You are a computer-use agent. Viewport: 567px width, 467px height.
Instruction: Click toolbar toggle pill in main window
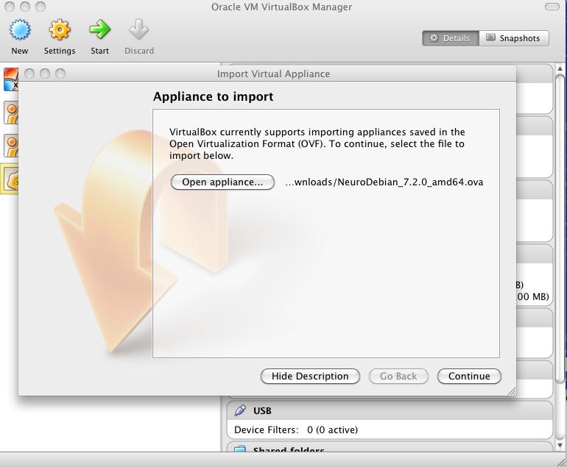tap(552, 7)
